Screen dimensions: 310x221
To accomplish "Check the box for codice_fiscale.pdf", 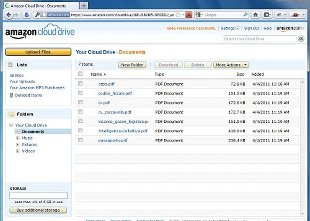I will click(x=80, y=93).
